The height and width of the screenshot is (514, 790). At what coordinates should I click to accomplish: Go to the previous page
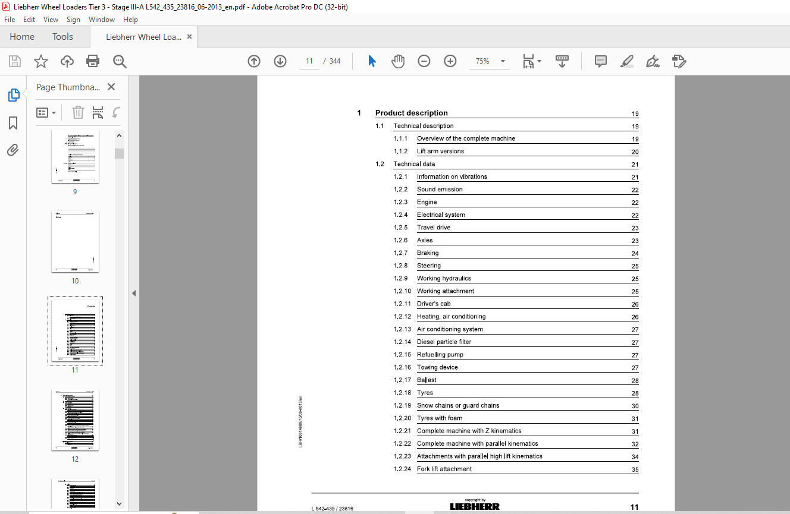254,61
